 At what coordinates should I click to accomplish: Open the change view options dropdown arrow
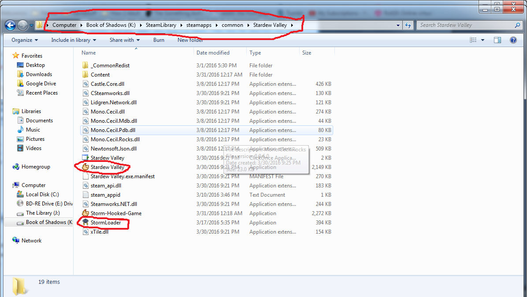click(482, 40)
